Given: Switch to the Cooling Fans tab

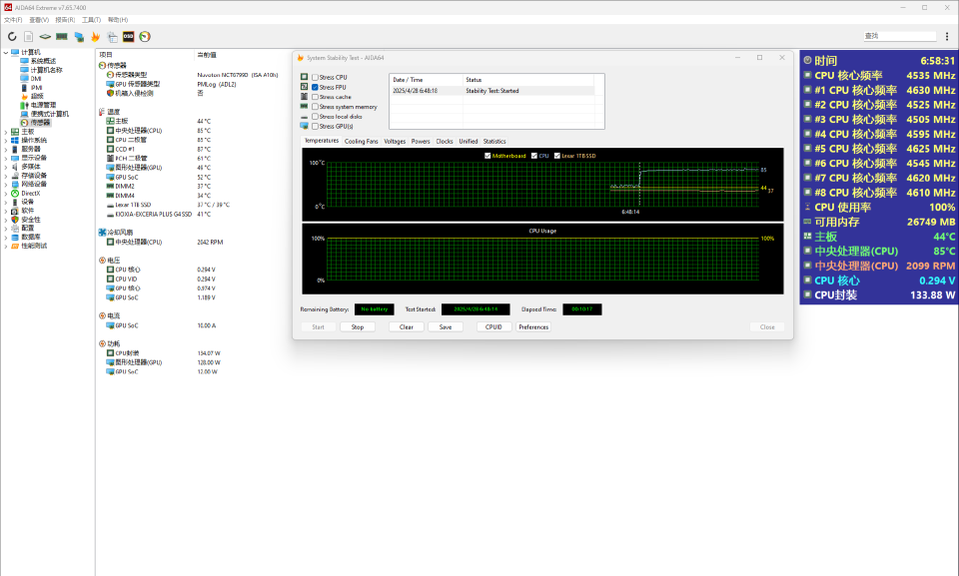Looking at the screenshot, I should coord(361,142).
